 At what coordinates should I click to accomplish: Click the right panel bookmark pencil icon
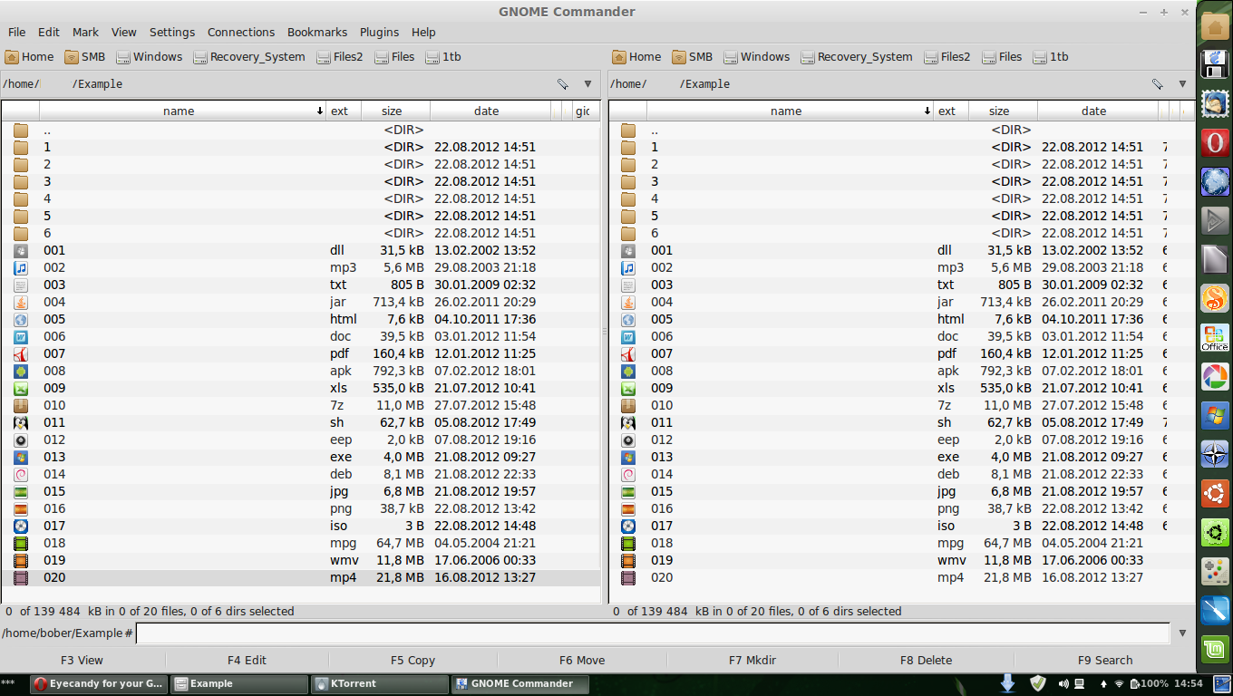[x=1158, y=84]
